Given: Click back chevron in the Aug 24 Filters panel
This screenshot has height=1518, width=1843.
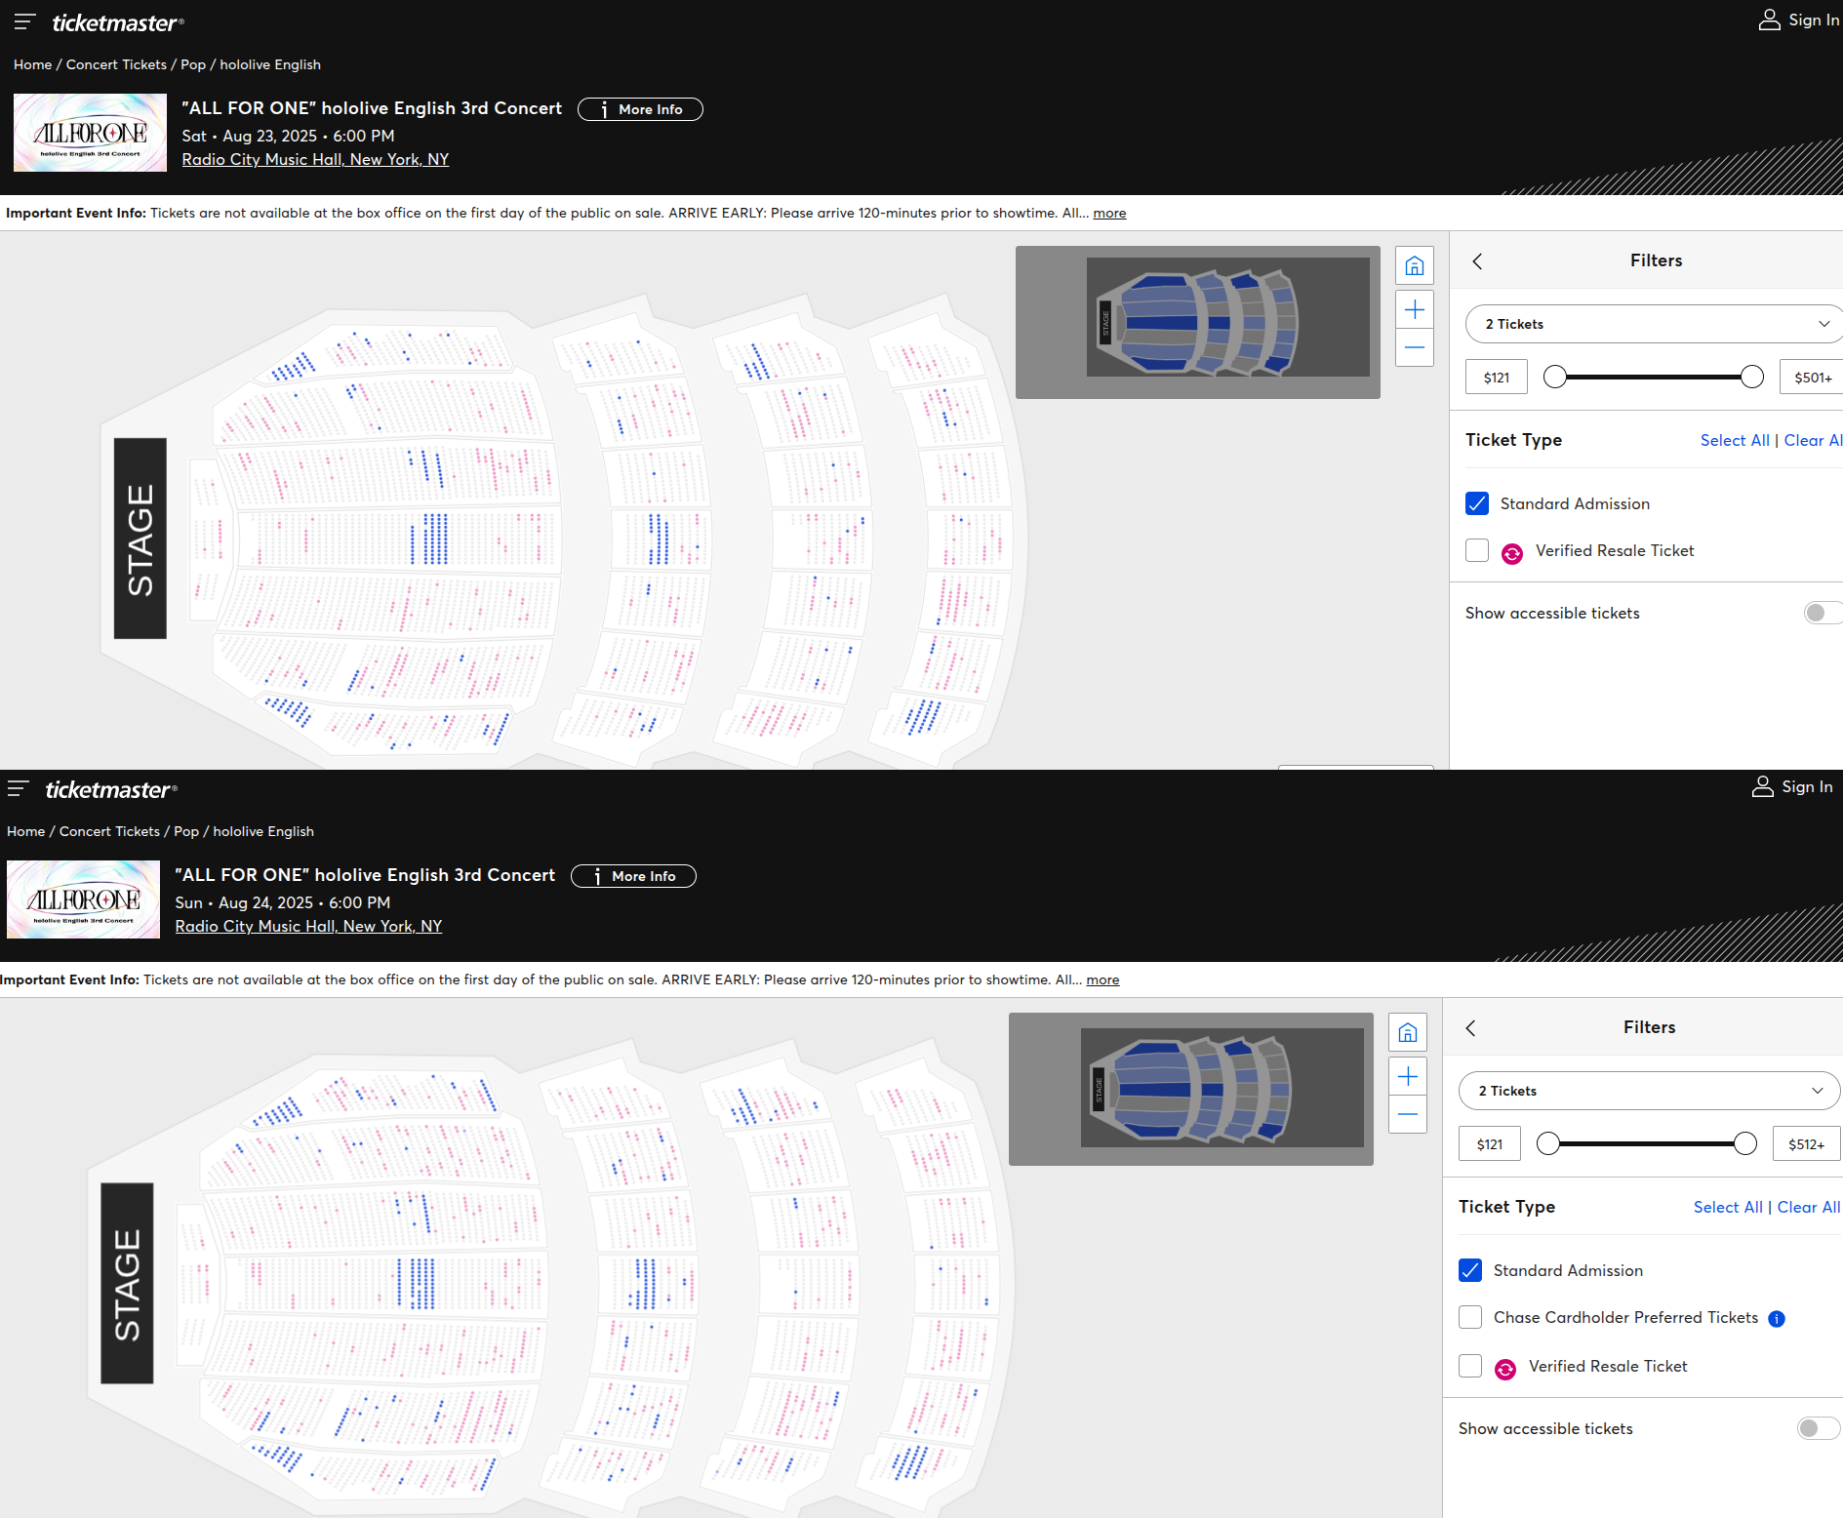Looking at the screenshot, I should [1471, 1027].
